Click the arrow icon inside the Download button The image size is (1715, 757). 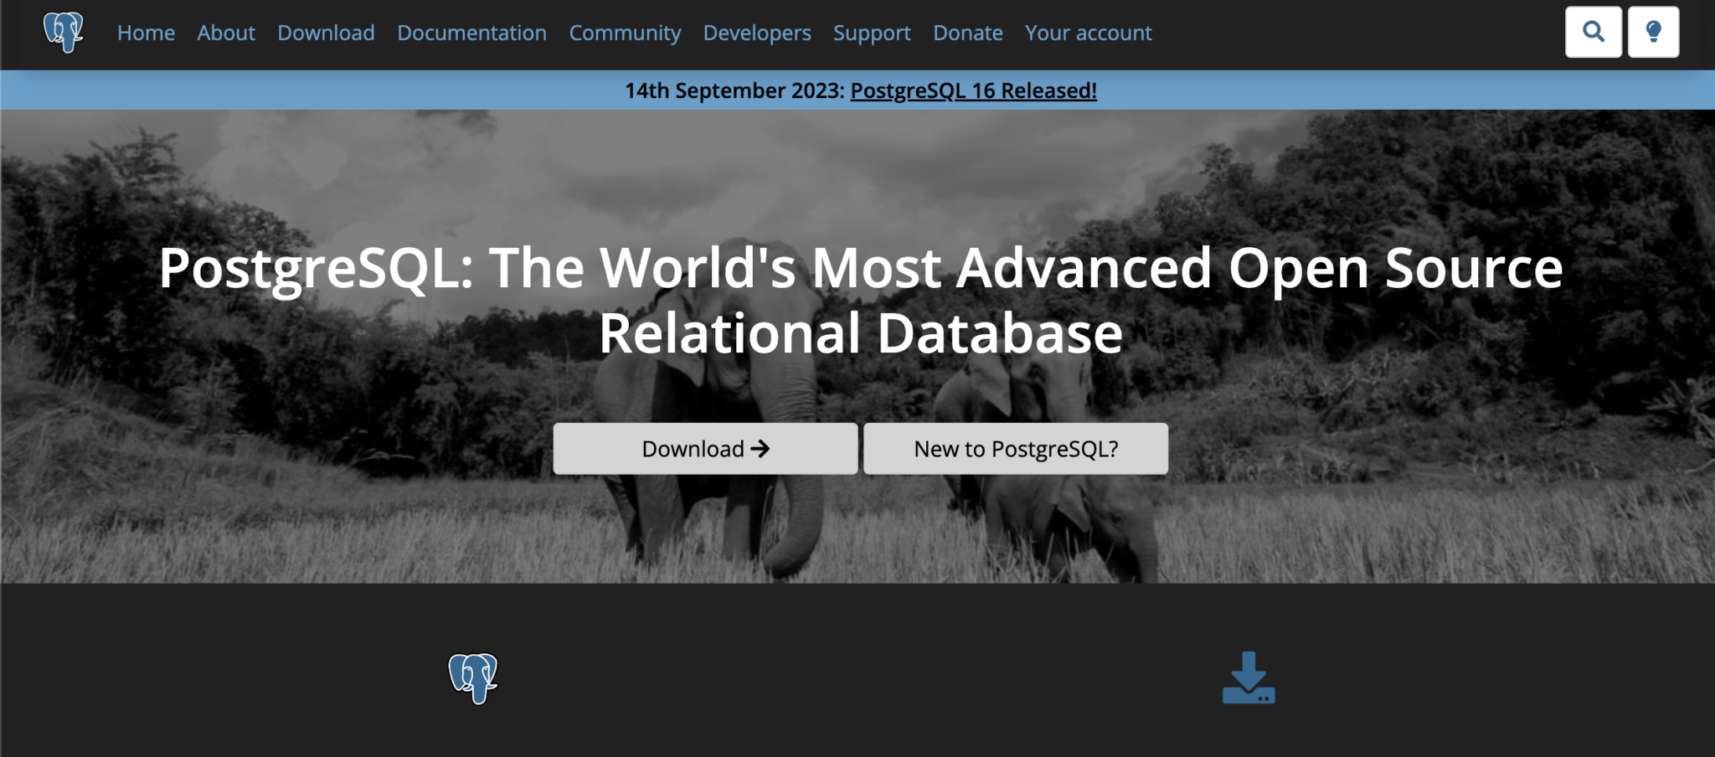760,449
